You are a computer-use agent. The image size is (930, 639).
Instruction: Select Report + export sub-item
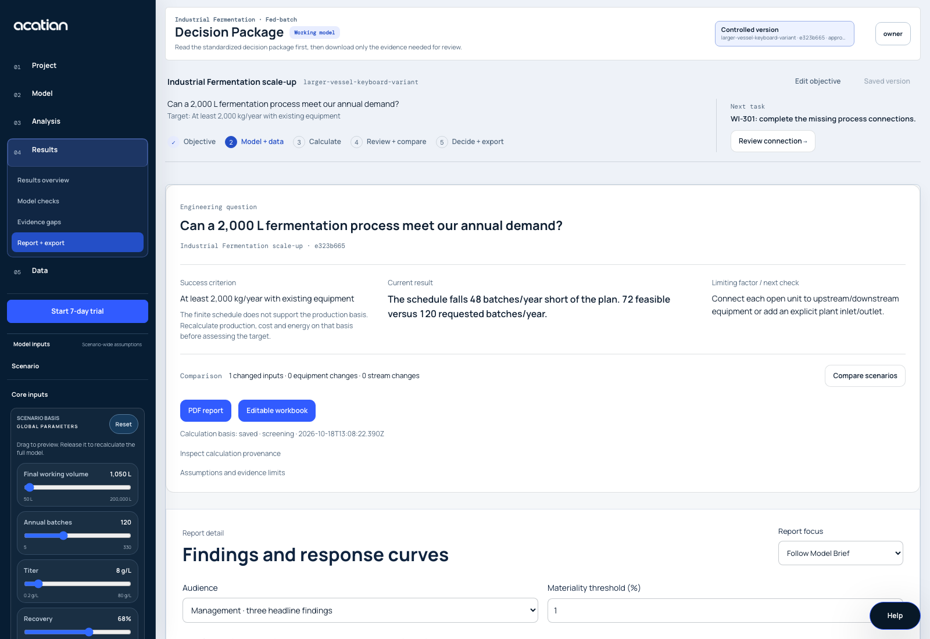[x=77, y=242]
